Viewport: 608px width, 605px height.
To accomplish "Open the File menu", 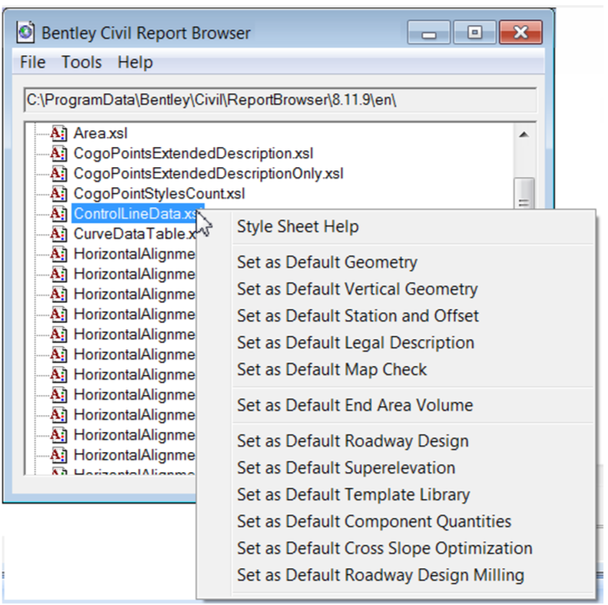I will click(x=33, y=62).
